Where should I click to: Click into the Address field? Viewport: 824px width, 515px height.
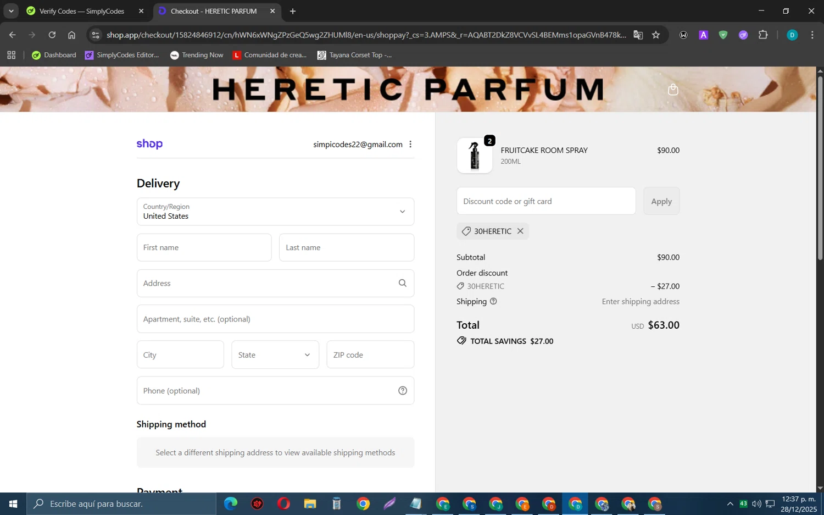pyautogui.click(x=275, y=283)
